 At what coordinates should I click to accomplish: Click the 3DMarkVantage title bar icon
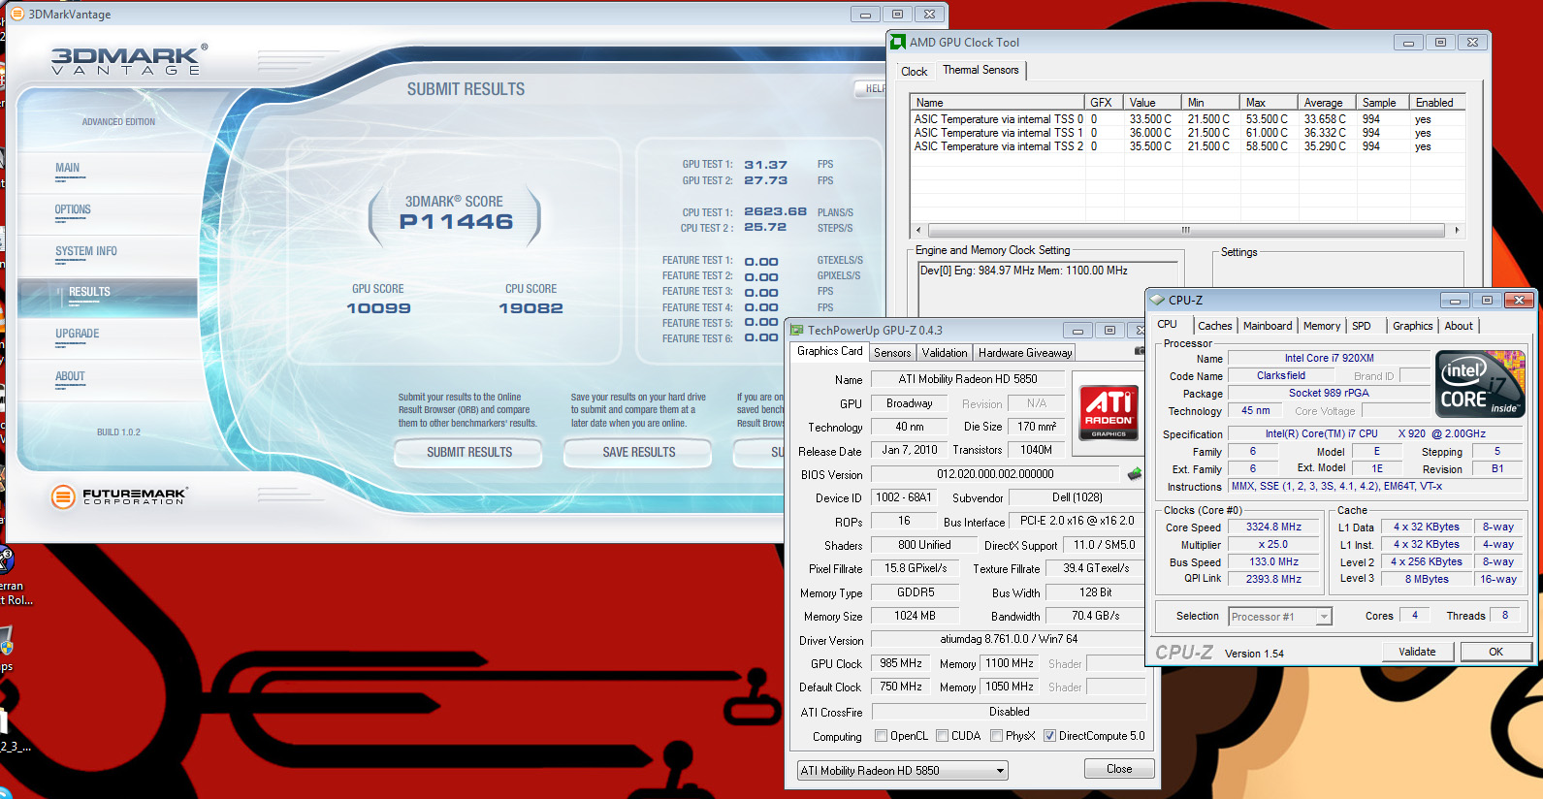click(x=17, y=14)
